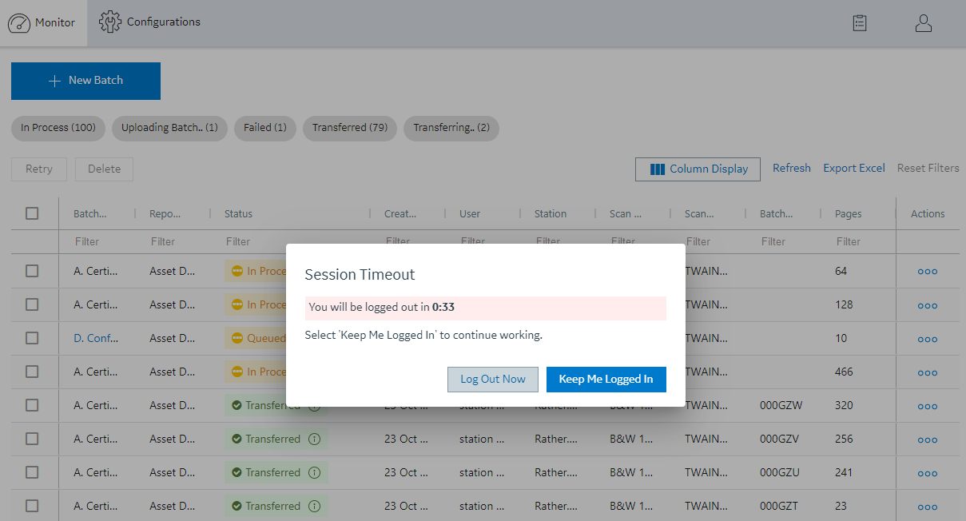Open actions menu for 10-page row
Image resolution: width=966 pixels, height=521 pixels.
pyautogui.click(x=928, y=339)
